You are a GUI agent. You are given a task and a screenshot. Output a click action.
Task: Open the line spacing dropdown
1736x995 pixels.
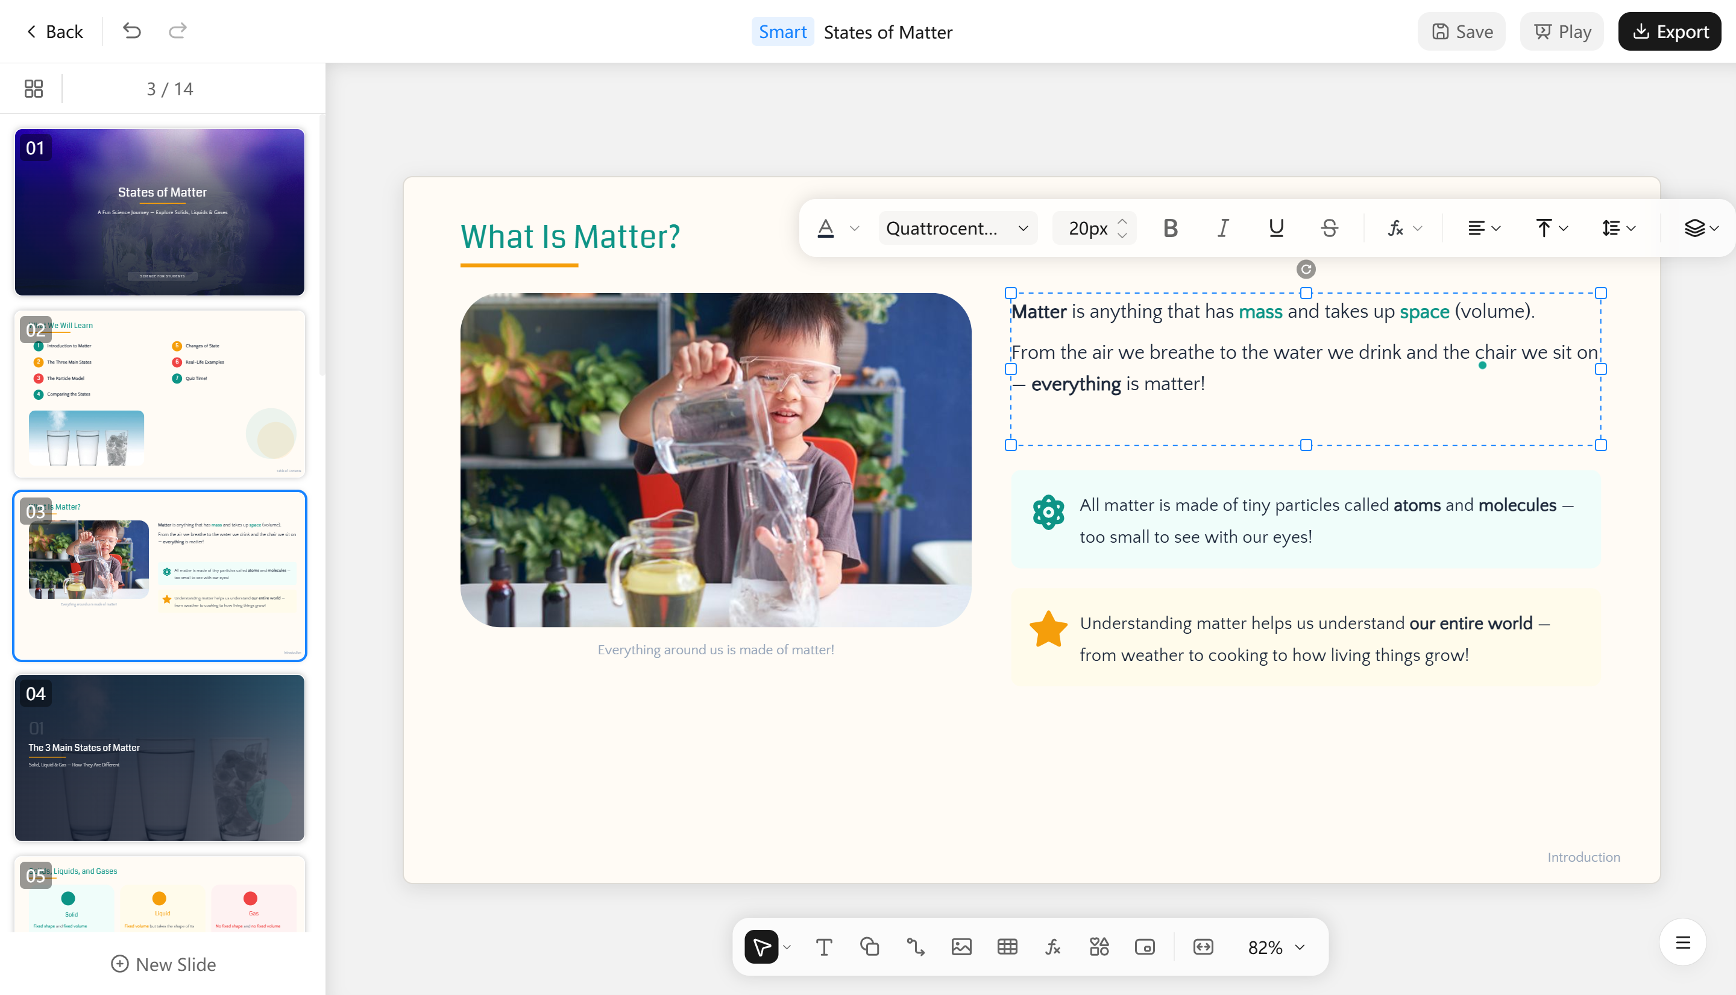pyautogui.click(x=1618, y=229)
